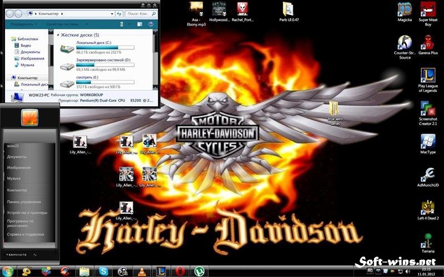Launch MacType from the desktop
This screenshot has height=277, width=444.
pyautogui.click(x=428, y=144)
